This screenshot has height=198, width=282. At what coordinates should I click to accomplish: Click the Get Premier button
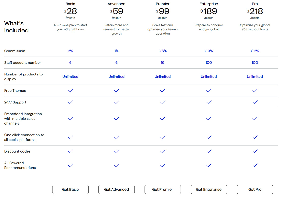163,189
